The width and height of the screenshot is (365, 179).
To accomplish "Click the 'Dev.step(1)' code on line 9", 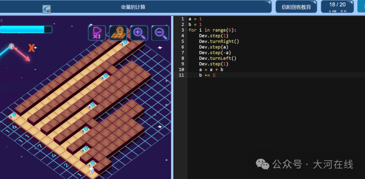I will (214, 64).
